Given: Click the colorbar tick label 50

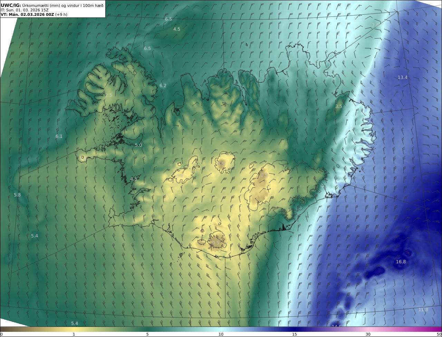Looking at the screenshot, I should click(x=439, y=334).
